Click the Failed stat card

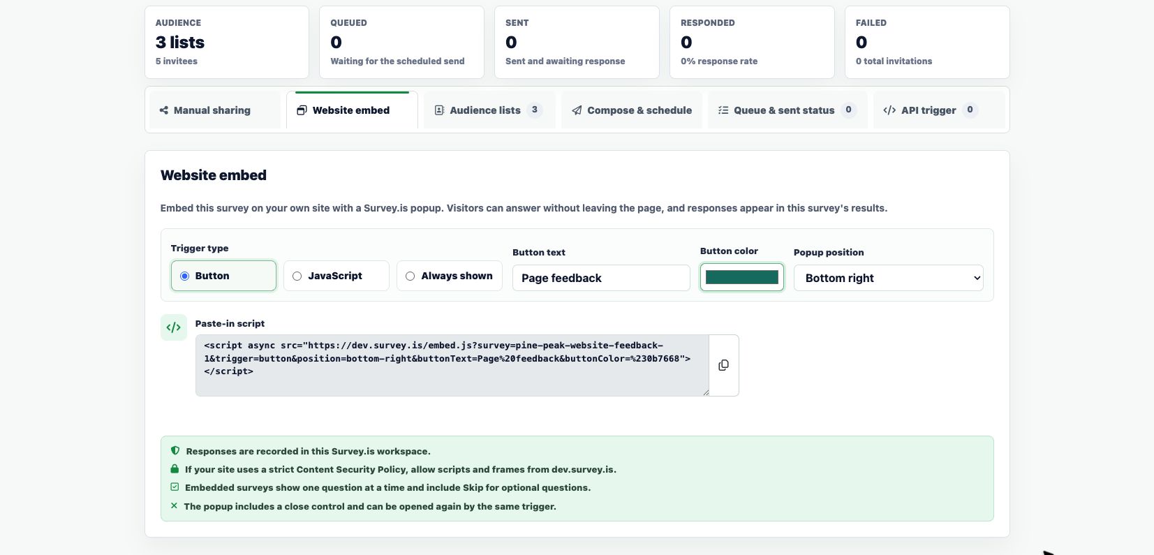click(927, 42)
